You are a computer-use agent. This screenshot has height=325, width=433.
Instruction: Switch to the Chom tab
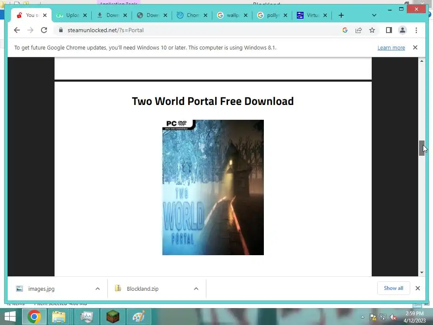(189, 15)
